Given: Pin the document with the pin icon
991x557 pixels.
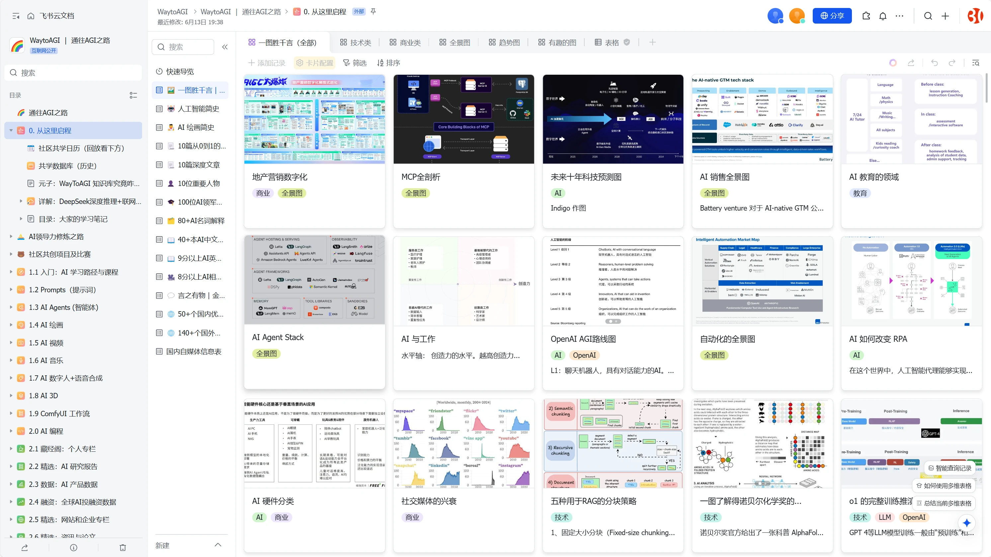Looking at the screenshot, I should pos(373,12).
